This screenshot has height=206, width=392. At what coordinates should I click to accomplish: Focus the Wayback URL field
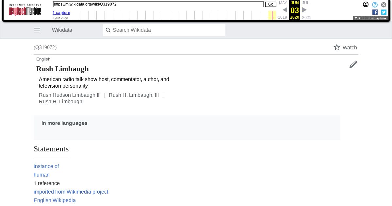(x=158, y=4)
